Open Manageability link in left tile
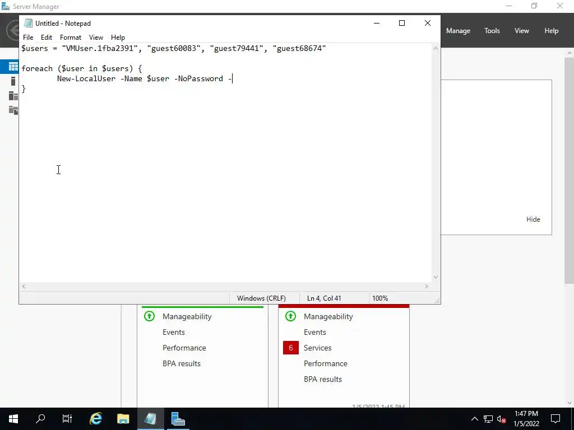574x430 pixels. pyautogui.click(x=187, y=316)
